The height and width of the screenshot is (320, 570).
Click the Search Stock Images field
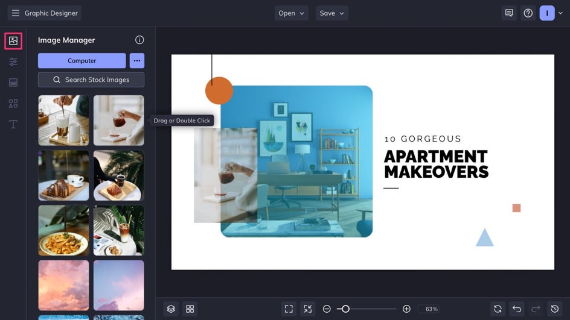(x=91, y=80)
